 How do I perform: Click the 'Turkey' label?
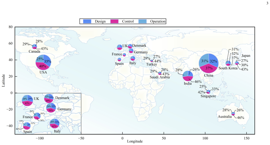[152, 64]
